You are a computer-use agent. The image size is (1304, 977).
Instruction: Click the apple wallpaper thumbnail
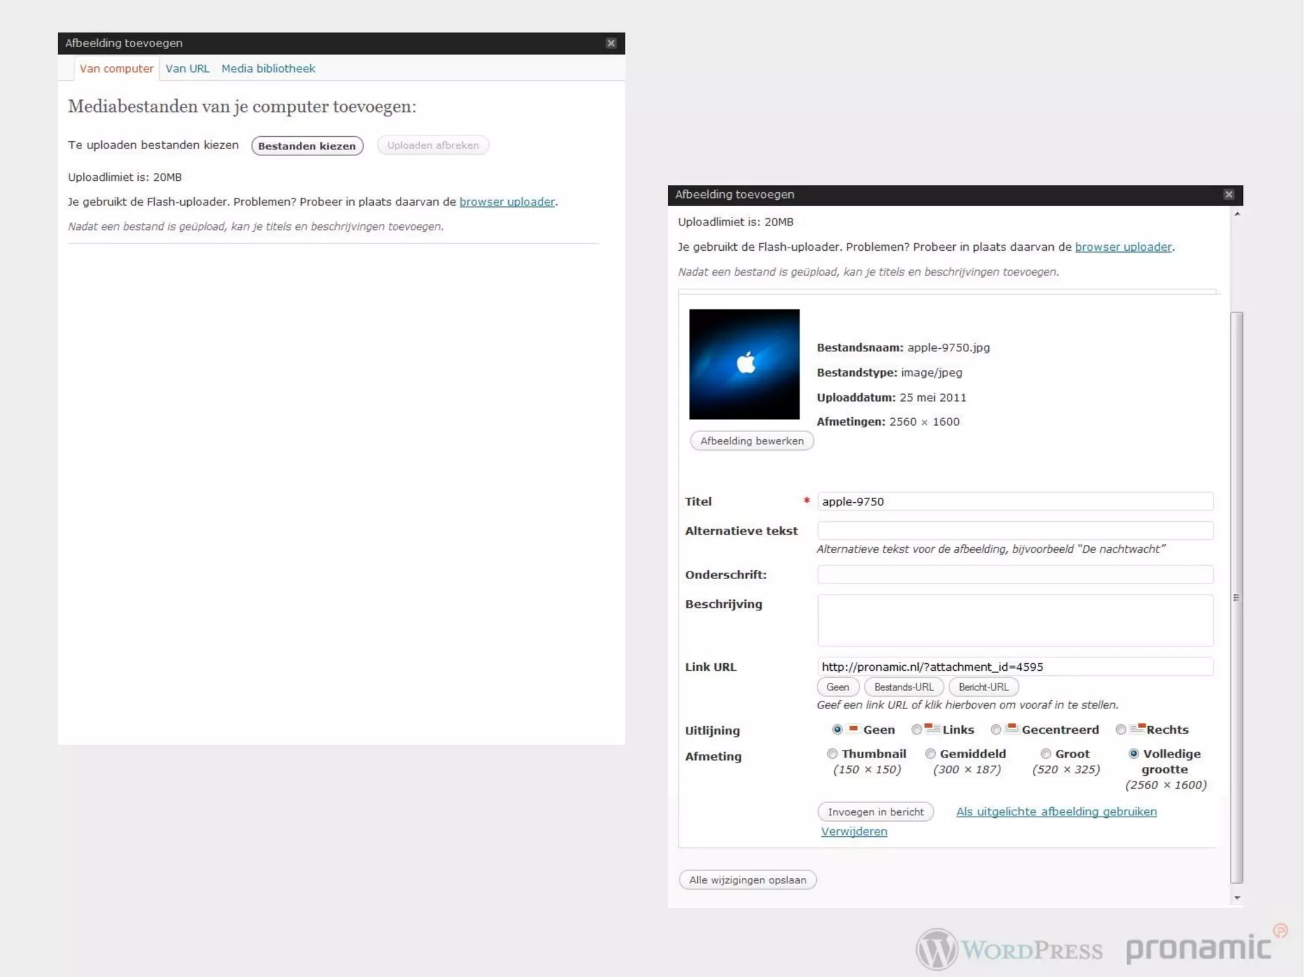tap(744, 364)
